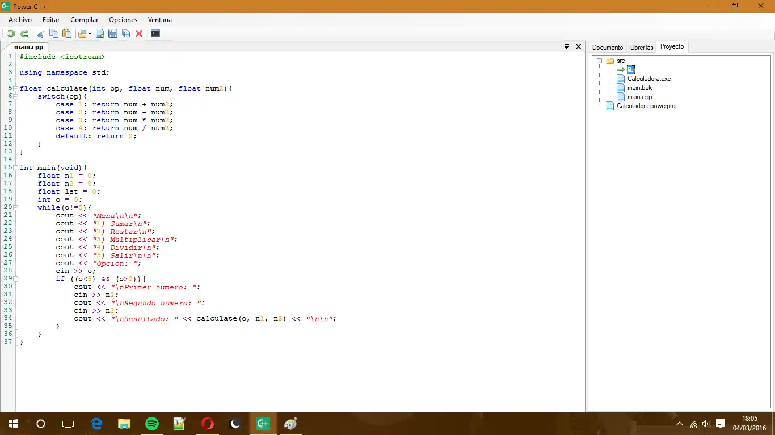The height and width of the screenshot is (435, 775).
Task: Close the file with the red X icon
Action: coord(139,34)
